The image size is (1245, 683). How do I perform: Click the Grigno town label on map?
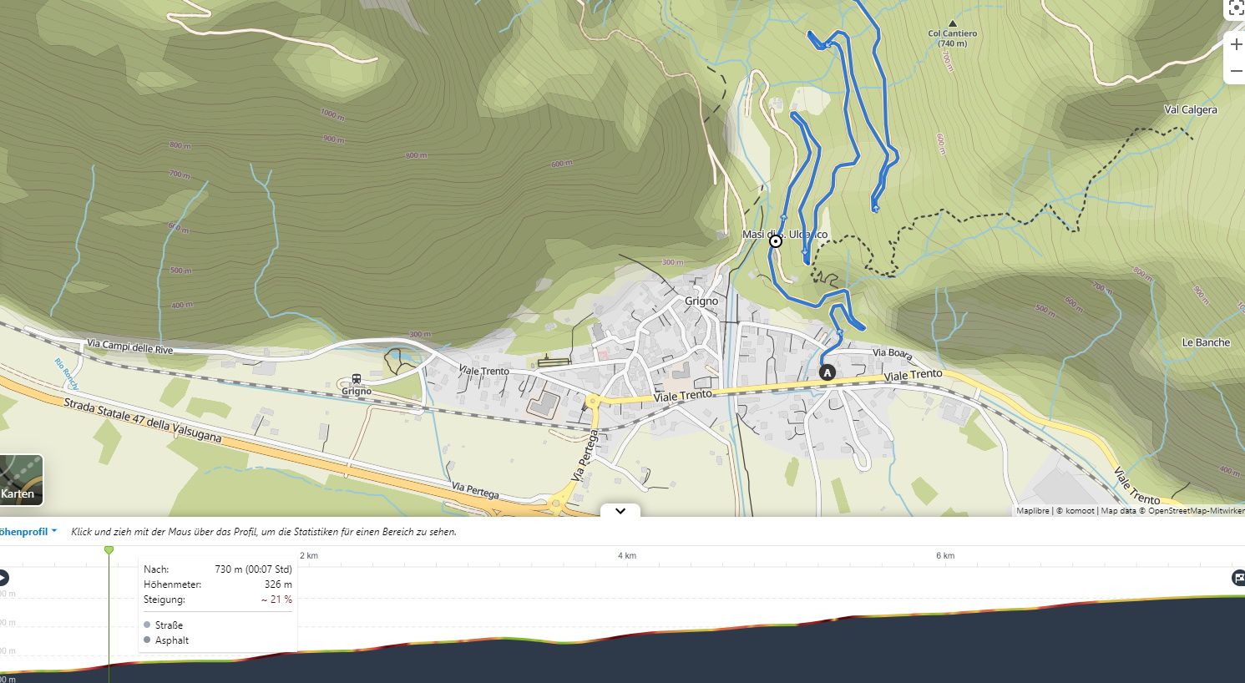[701, 301]
